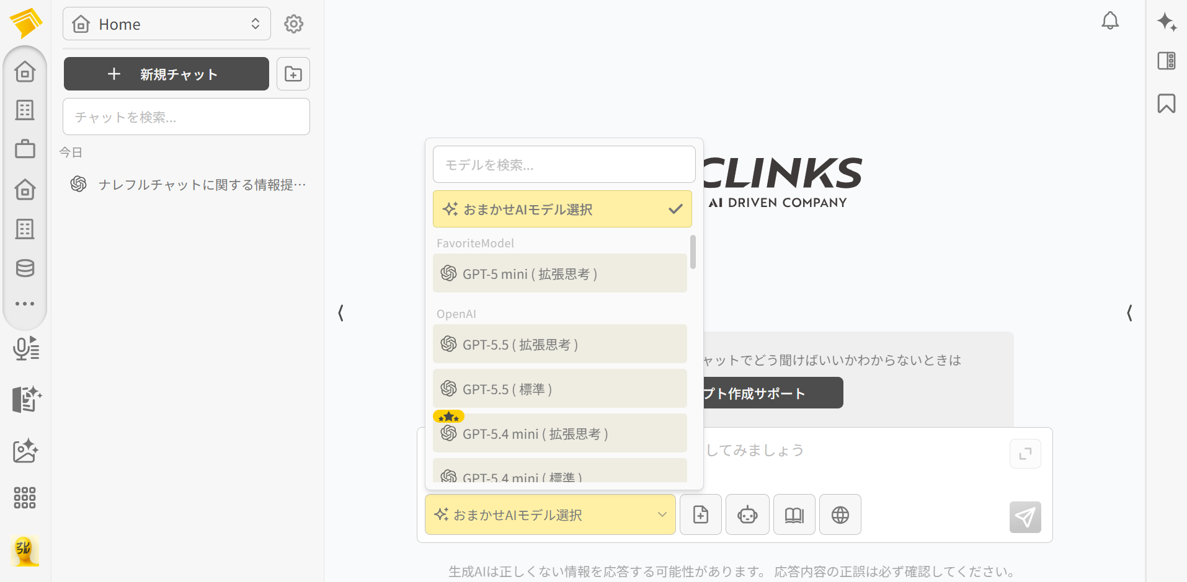Click the モデルを検索 search field
The height and width of the screenshot is (582, 1187).
tap(564, 164)
